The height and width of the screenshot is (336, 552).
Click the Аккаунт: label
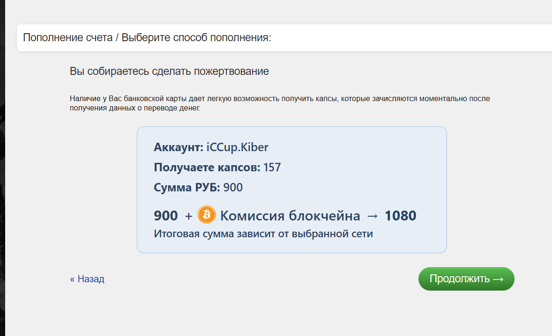click(179, 147)
